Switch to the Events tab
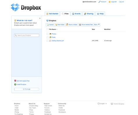This screenshot has width=138, height=115. click(x=76, y=14)
